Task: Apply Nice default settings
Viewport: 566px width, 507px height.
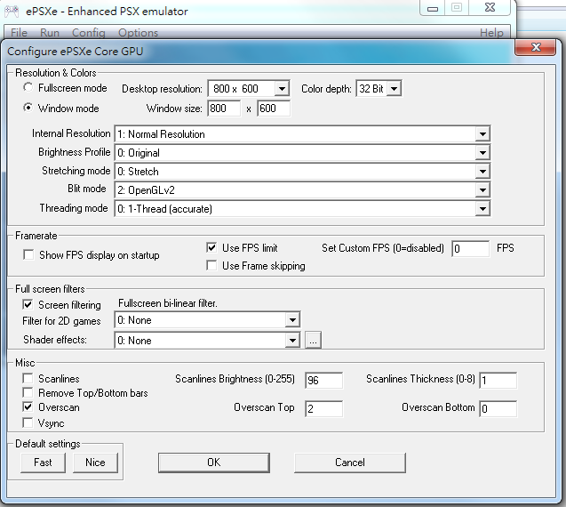Action: tap(95, 463)
